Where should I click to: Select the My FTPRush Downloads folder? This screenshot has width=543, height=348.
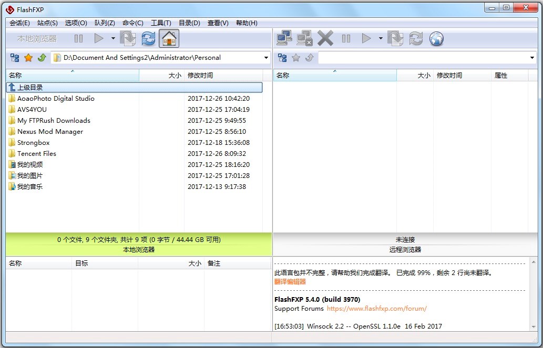[135, 121]
